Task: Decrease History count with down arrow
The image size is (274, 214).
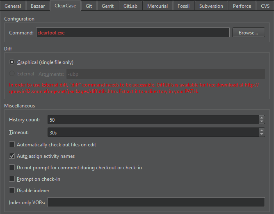Action: tap(262, 122)
